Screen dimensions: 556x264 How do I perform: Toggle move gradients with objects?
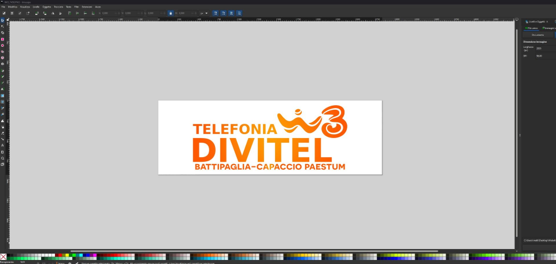click(231, 13)
